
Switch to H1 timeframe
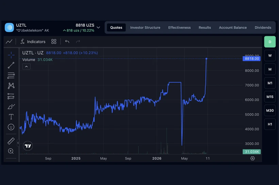point(270,124)
